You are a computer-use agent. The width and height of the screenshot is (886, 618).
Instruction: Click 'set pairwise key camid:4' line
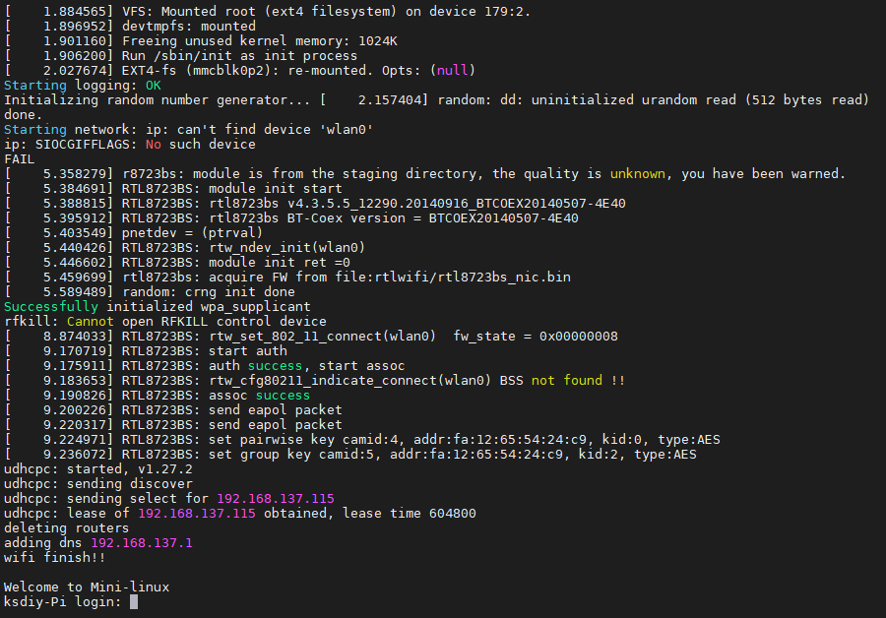[362, 440]
